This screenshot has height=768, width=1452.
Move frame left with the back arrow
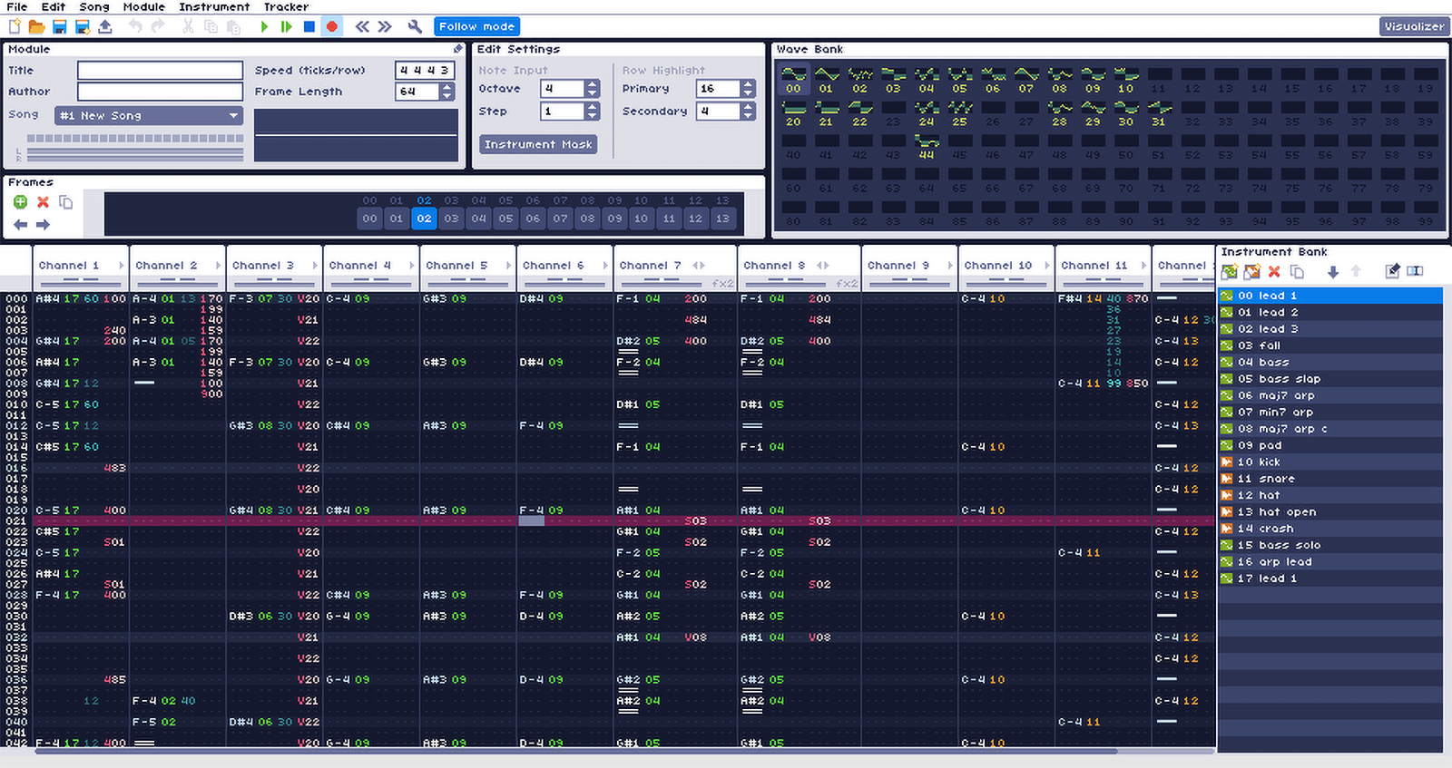pos(20,224)
